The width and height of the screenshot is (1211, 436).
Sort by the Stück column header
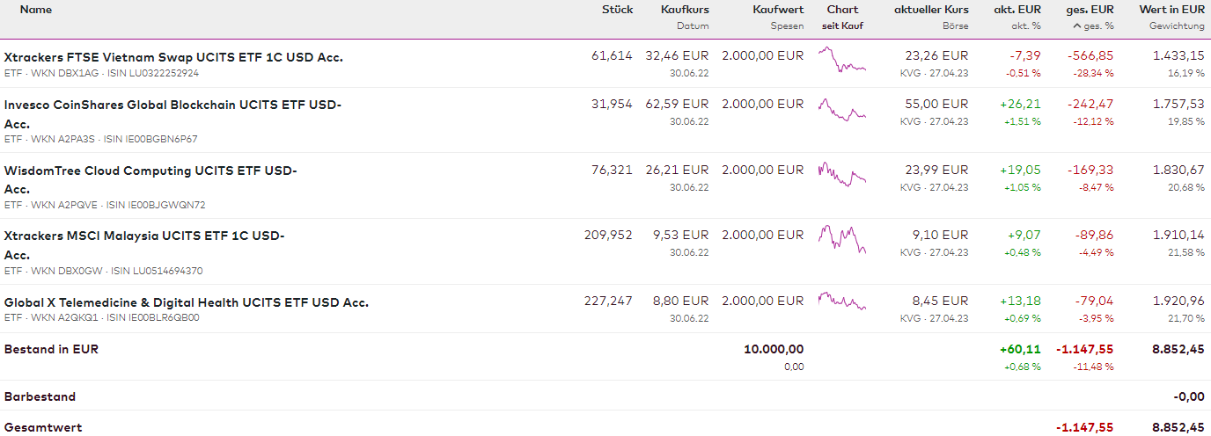tap(617, 10)
